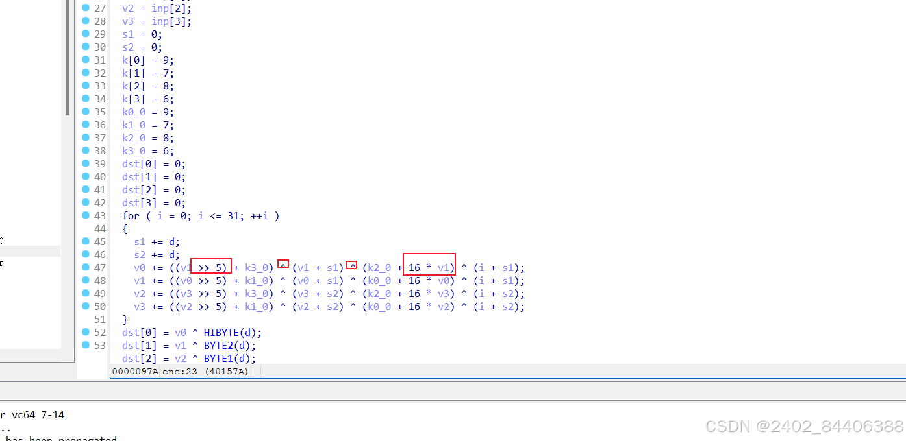This screenshot has height=441, width=906.
Task: Click the breakpoint dot beside line 47
Action: 85,267
